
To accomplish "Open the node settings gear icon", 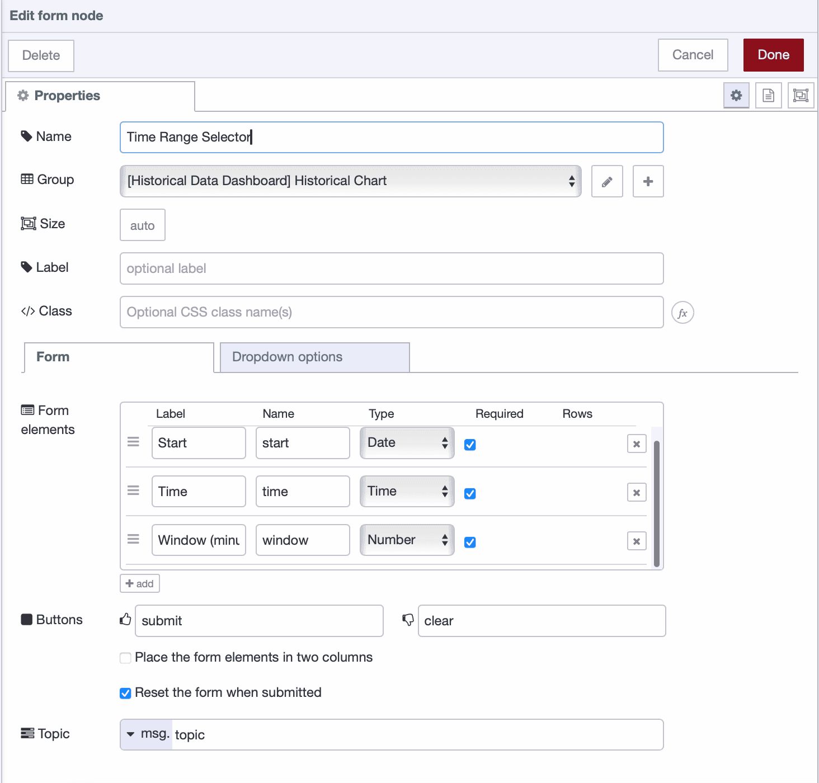I will click(x=736, y=95).
